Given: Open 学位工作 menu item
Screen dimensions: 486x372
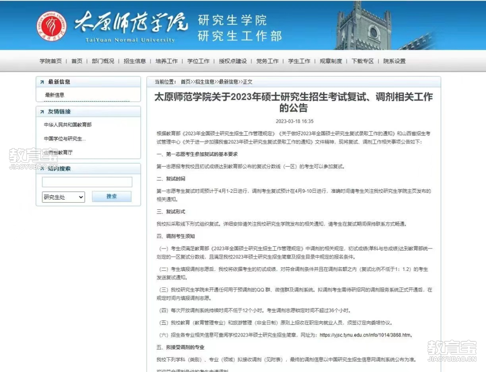Looking at the screenshot, I should point(198,61).
